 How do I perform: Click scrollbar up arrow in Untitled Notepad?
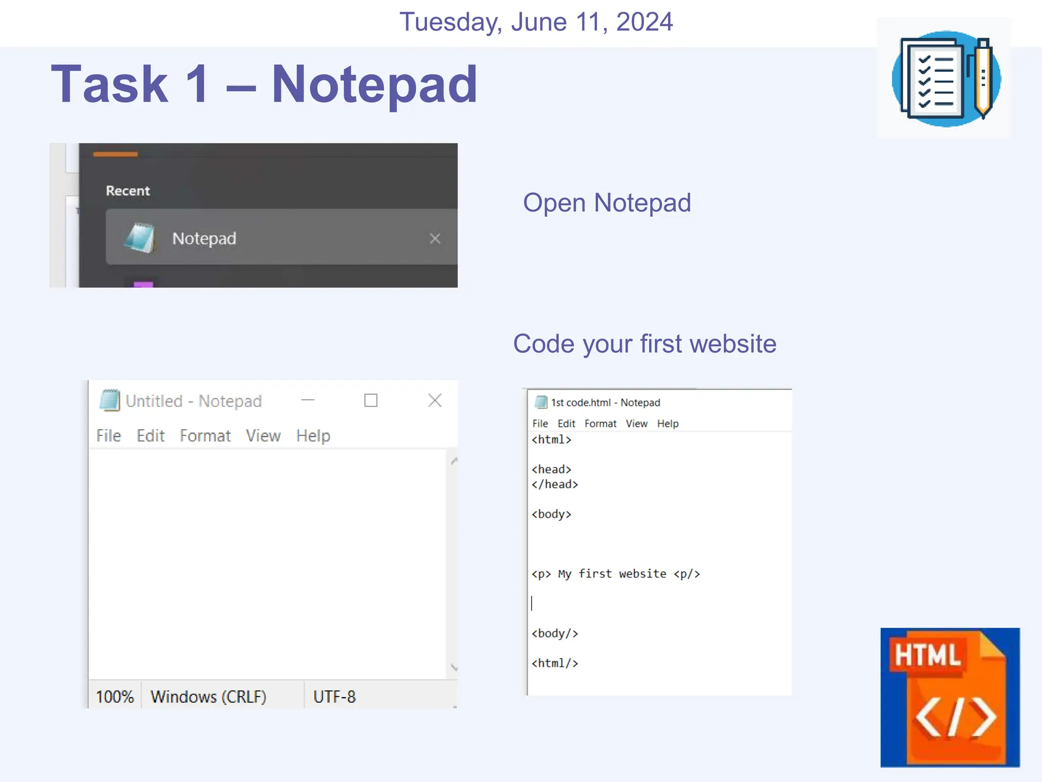[454, 461]
